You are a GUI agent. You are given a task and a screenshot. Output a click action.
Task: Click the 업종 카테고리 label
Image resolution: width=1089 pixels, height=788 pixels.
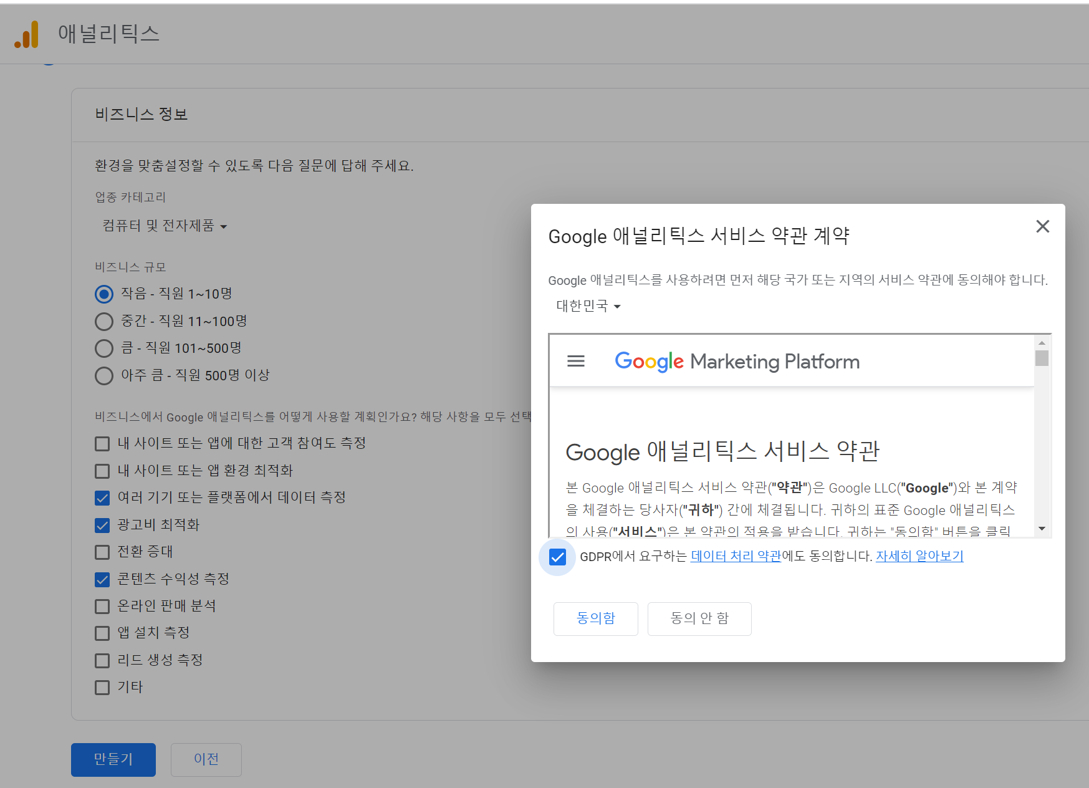[130, 198]
